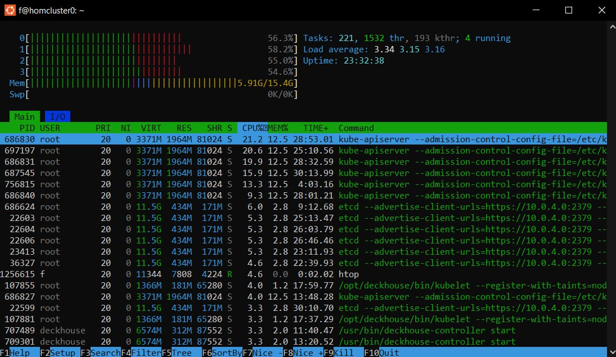Minimize the terminal window
616x357 pixels.
[536, 10]
